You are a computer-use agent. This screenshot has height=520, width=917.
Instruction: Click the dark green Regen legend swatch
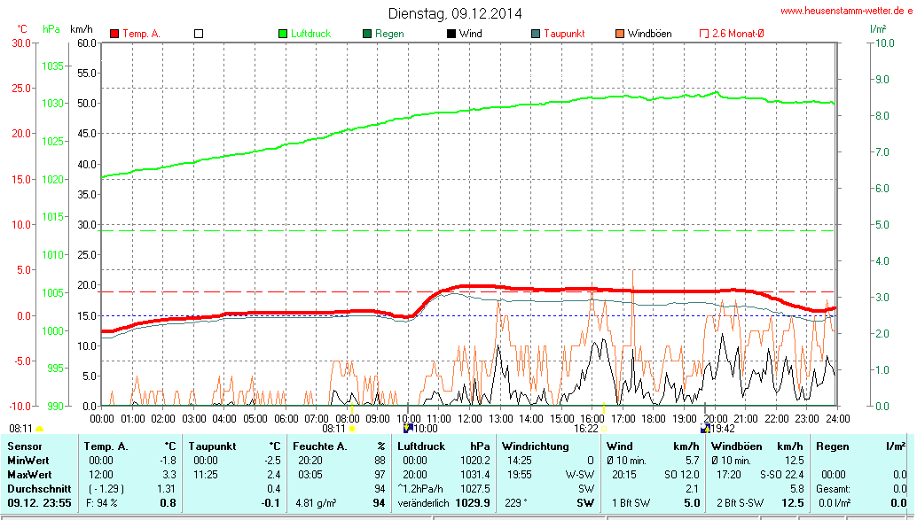pos(367,34)
